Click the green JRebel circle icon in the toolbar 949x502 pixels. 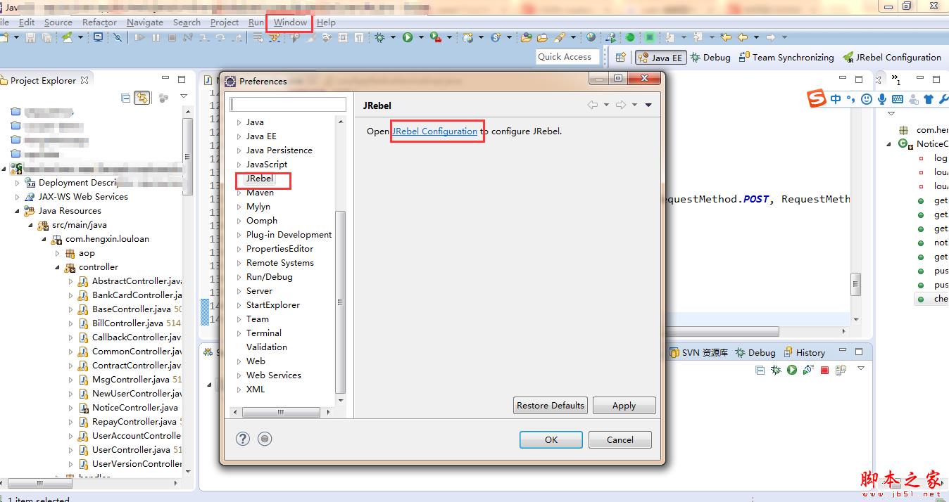[630, 37]
